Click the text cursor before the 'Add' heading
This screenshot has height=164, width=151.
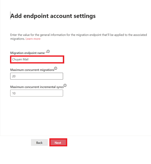tap(10, 16)
